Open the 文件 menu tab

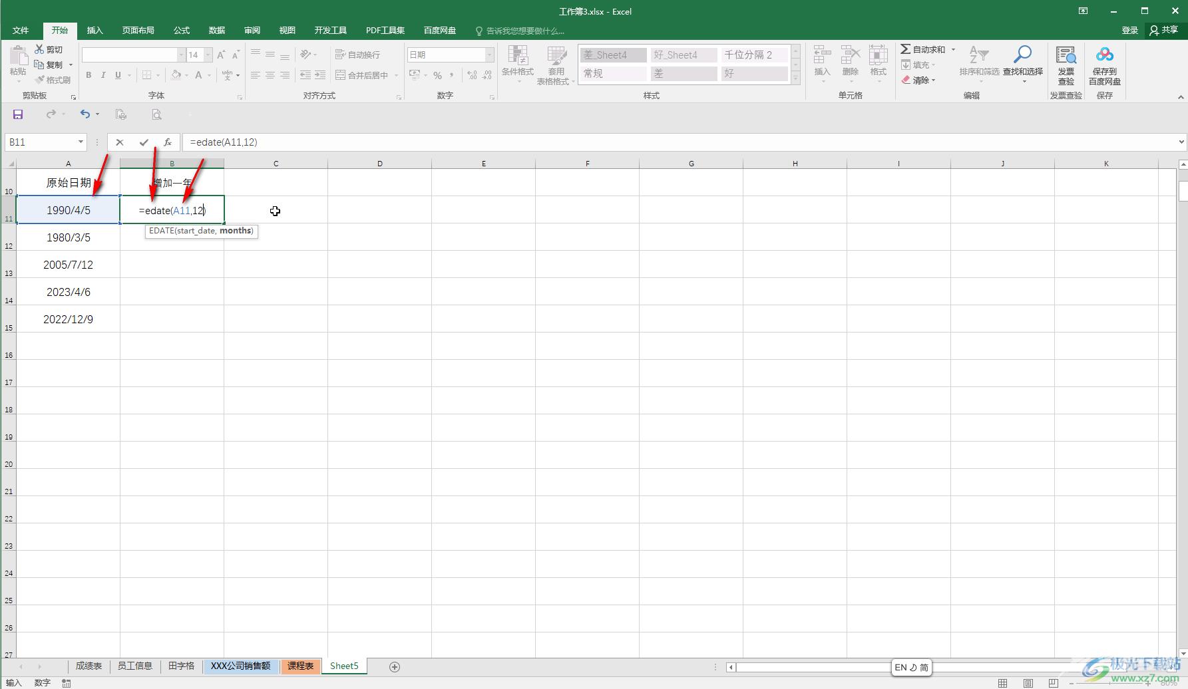pyautogui.click(x=21, y=31)
